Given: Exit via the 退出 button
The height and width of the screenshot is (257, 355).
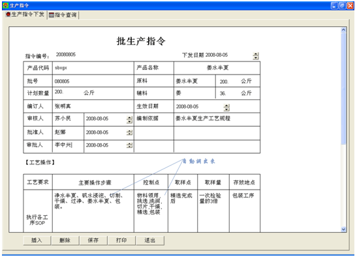Looking at the screenshot, I should [x=150, y=241].
